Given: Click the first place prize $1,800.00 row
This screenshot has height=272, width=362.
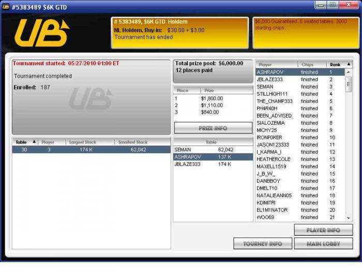Looking at the screenshot, I should (x=213, y=98).
